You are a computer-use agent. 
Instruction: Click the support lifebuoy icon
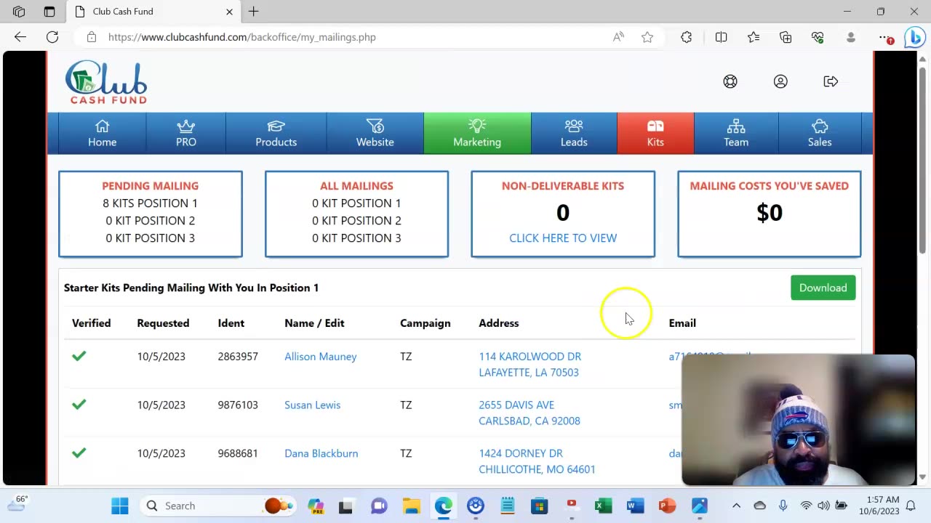[730, 81]
